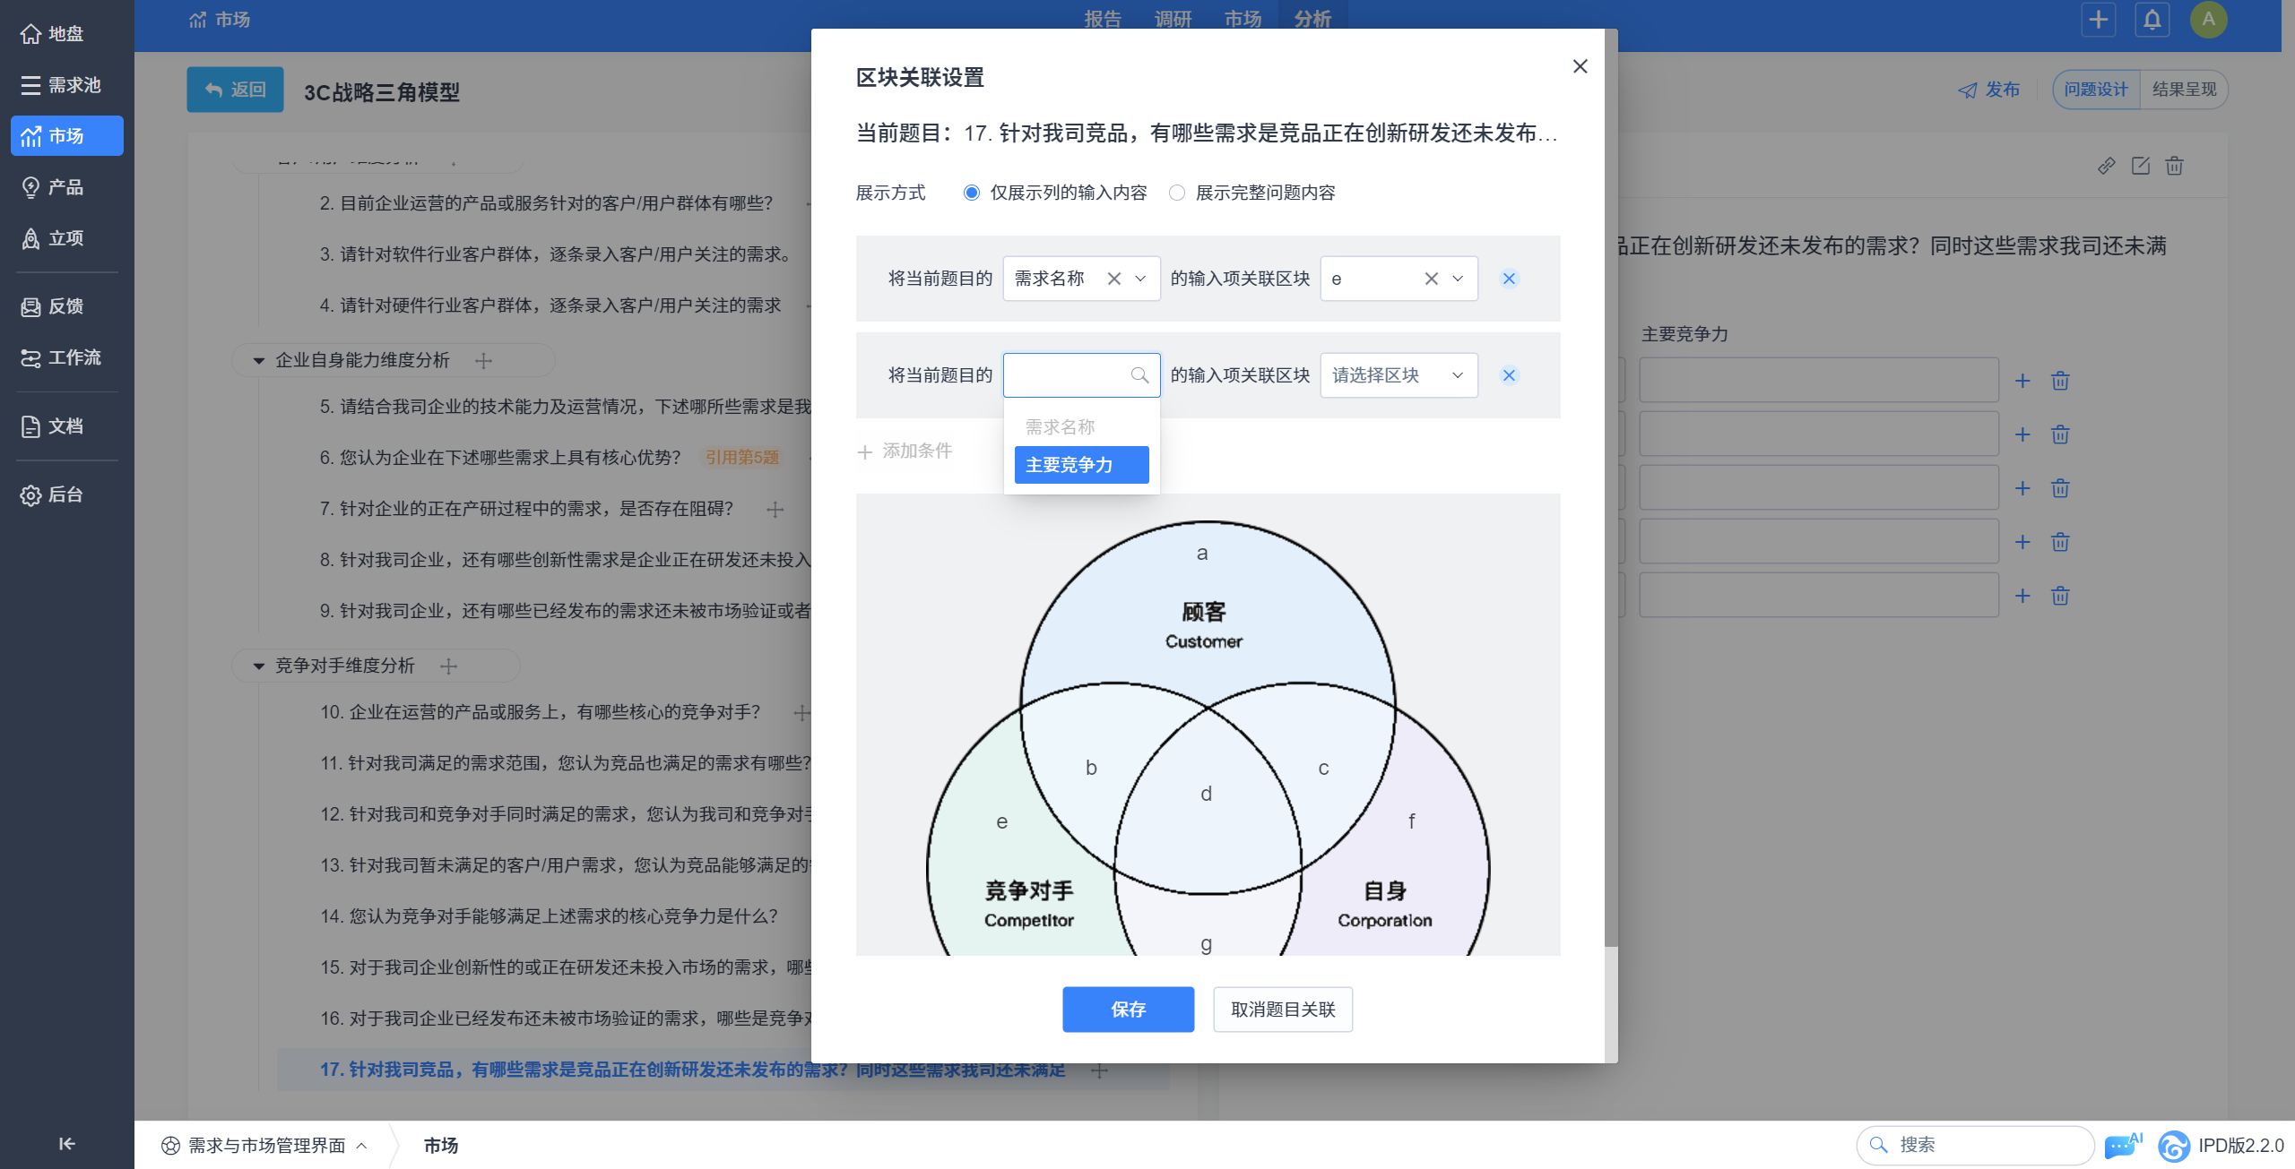This screenshot has height=1169, width=2295.
Task: Collapse the 企业自身能力维度分析 group
Action: tap(258, 361)
